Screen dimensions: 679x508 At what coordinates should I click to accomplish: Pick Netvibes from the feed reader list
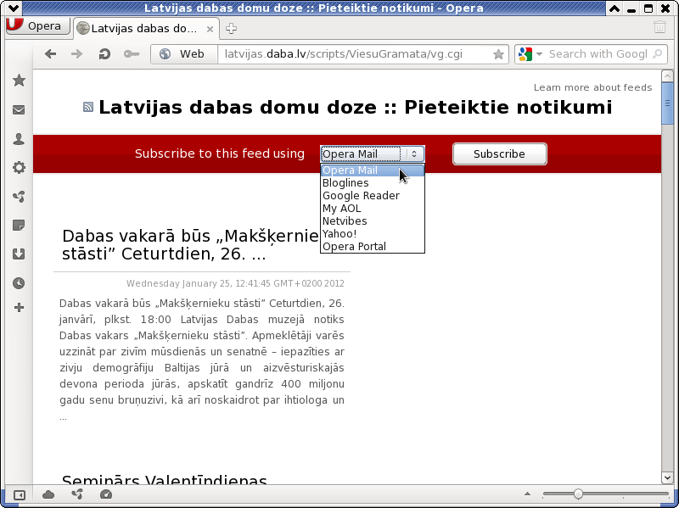point(373,221)
